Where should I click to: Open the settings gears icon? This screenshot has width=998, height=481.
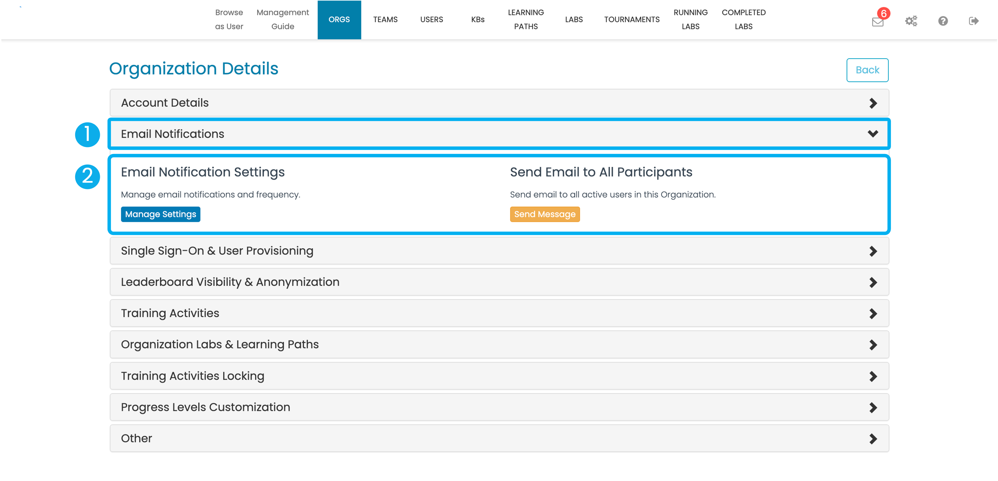coord(911,21)
